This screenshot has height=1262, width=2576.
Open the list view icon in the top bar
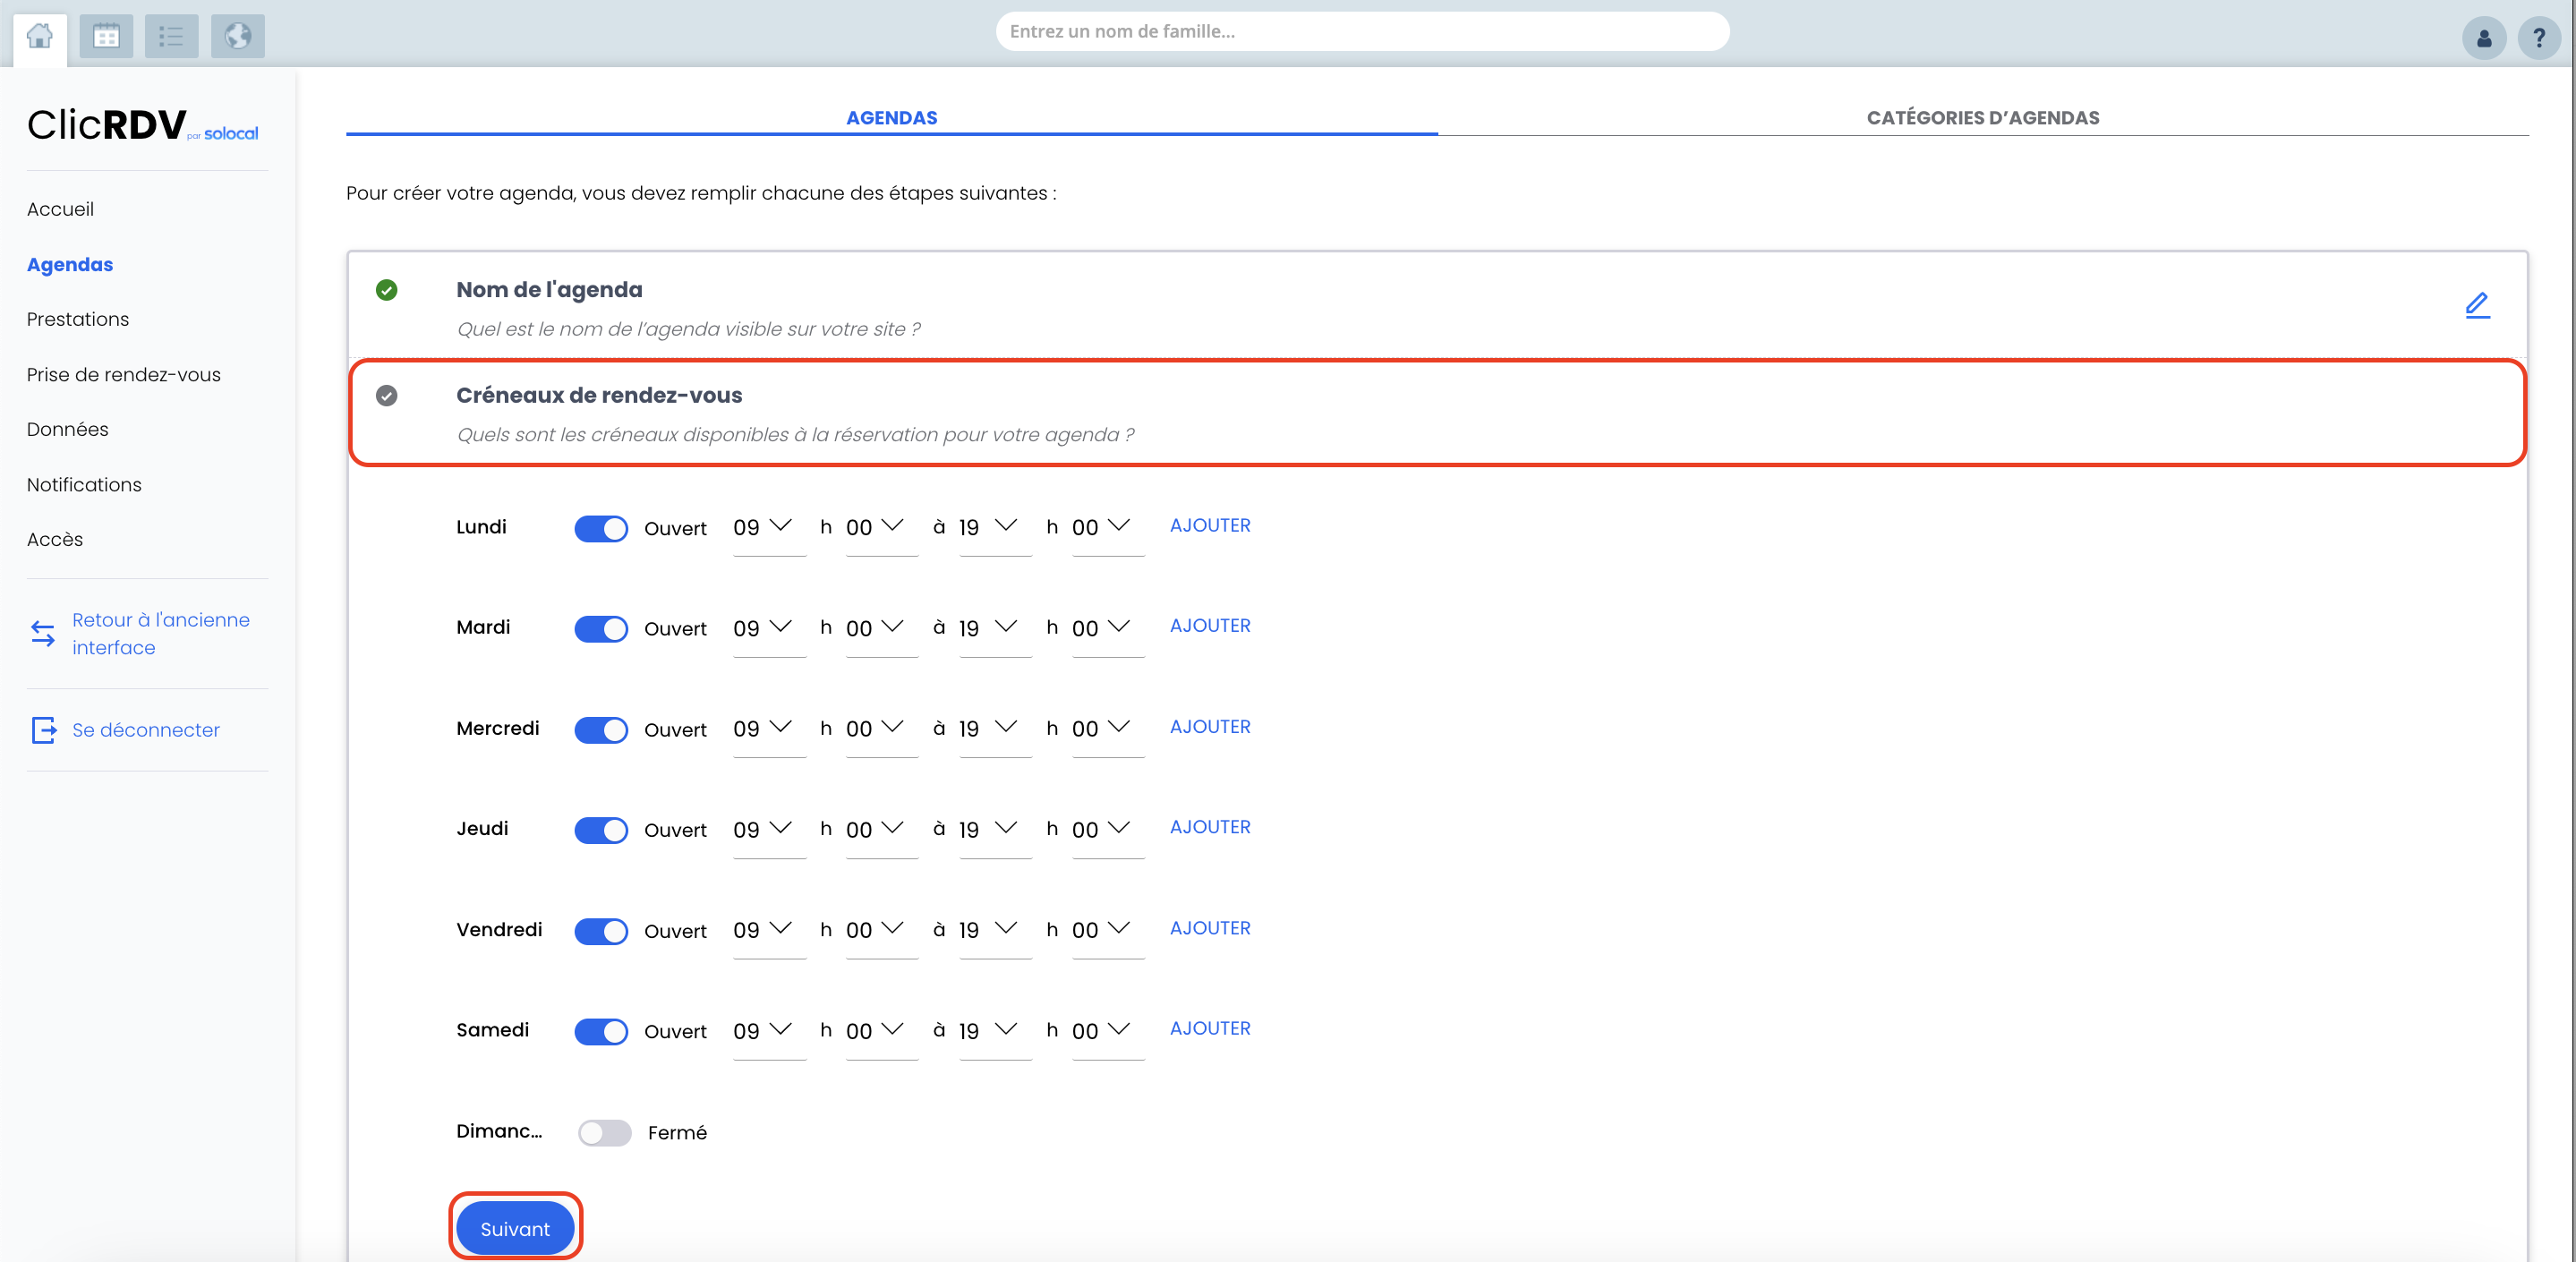(172, 37)
